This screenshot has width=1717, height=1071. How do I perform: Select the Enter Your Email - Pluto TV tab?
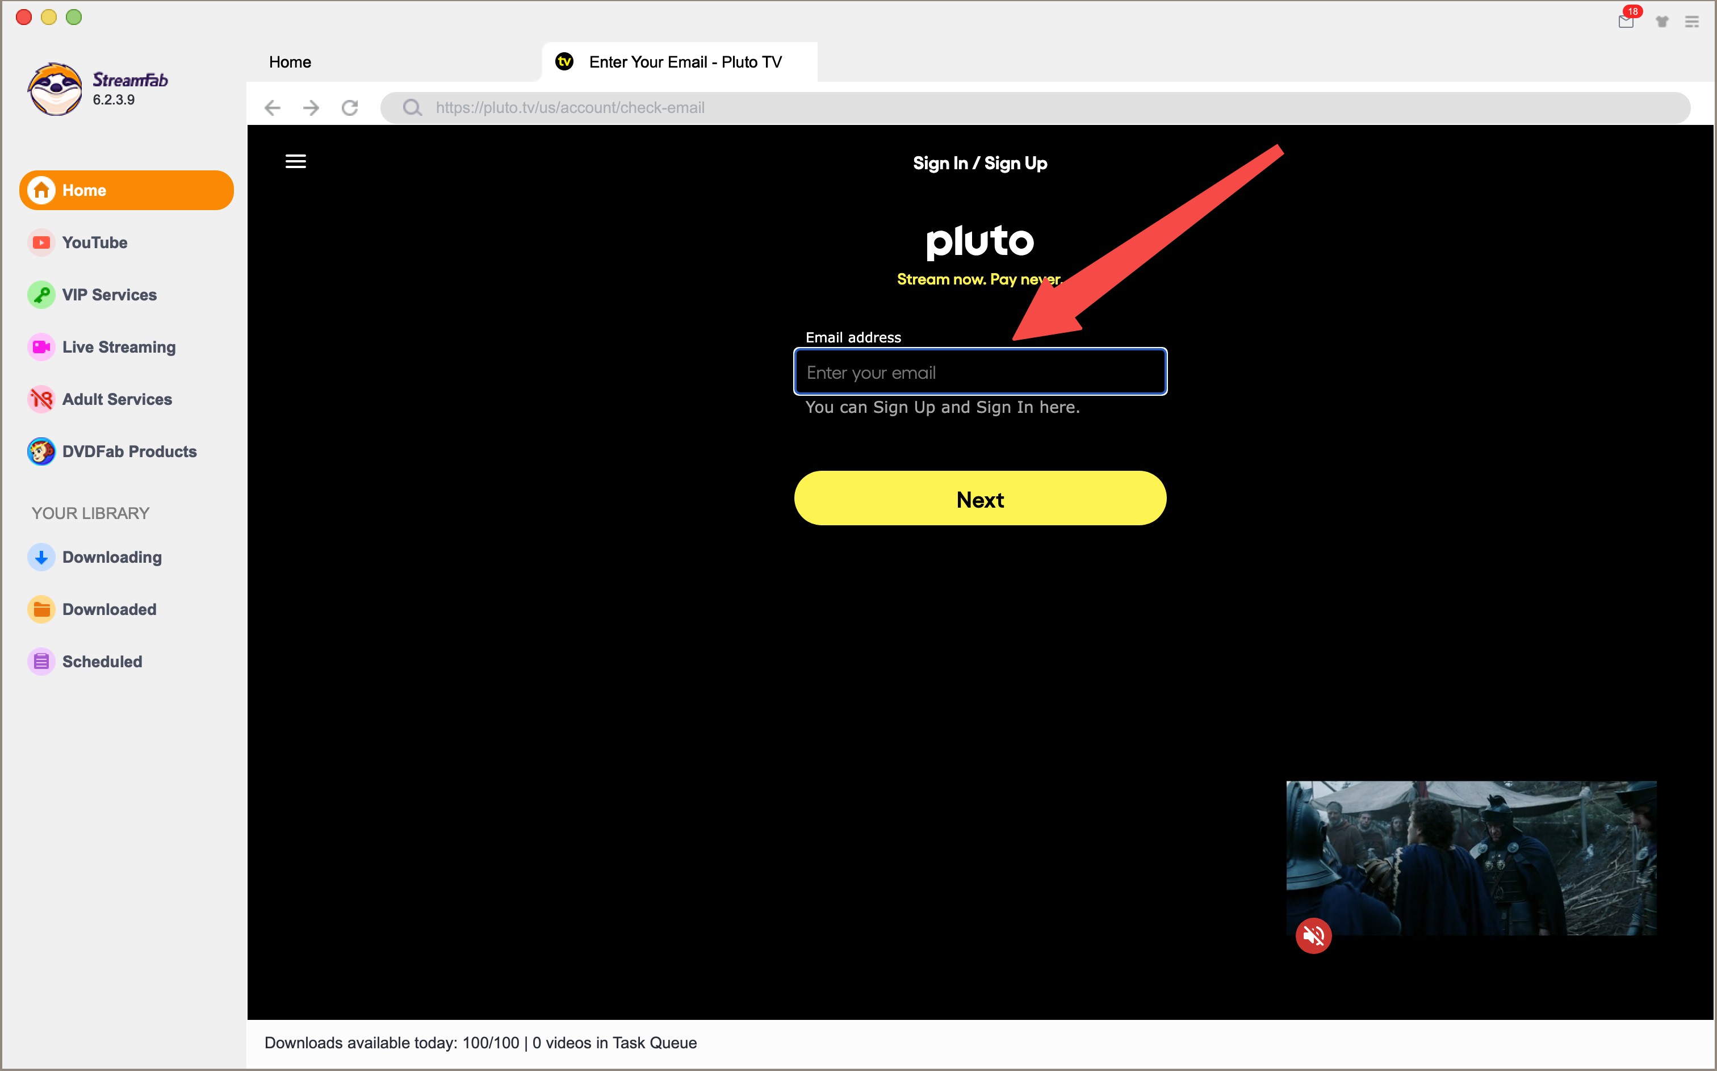tap(680, 62)
